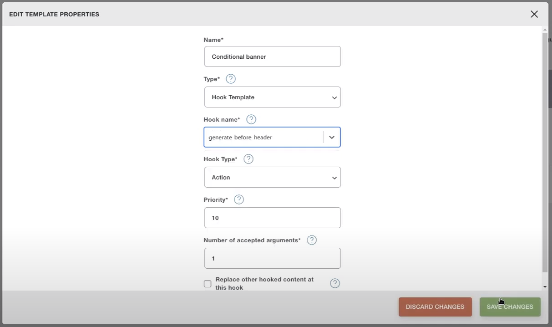Image resolution: width=552 pixels, height=327 pixels.
Task: Open the Hook Type help tooltip
Action: pyautogui.click(x=248, y=159)
